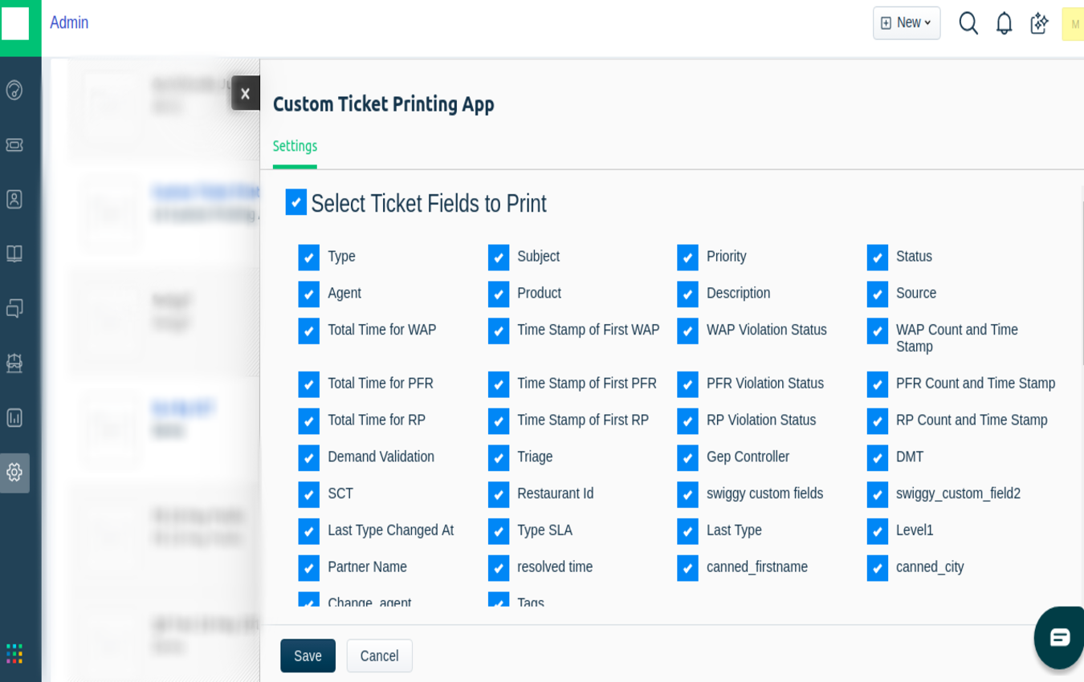This screenshot has height=682, width=1084.
Task: Click the Freddy AI sparkle icon
Action: pyautogui.click(x=1039, y=23)
